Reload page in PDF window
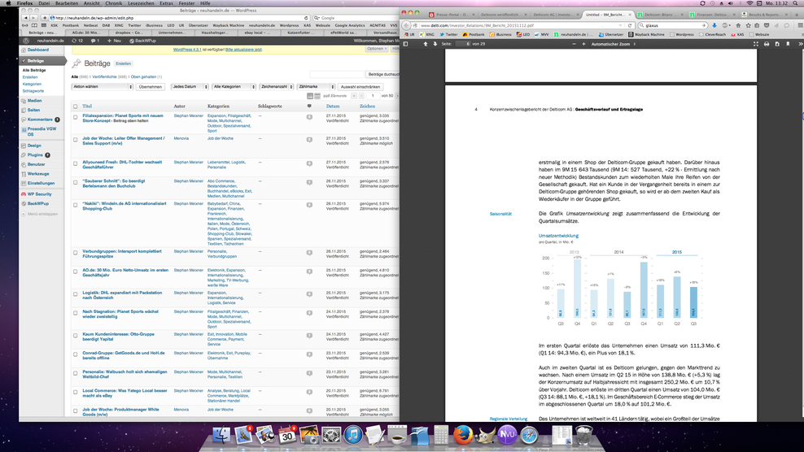 tap(630, 25)
